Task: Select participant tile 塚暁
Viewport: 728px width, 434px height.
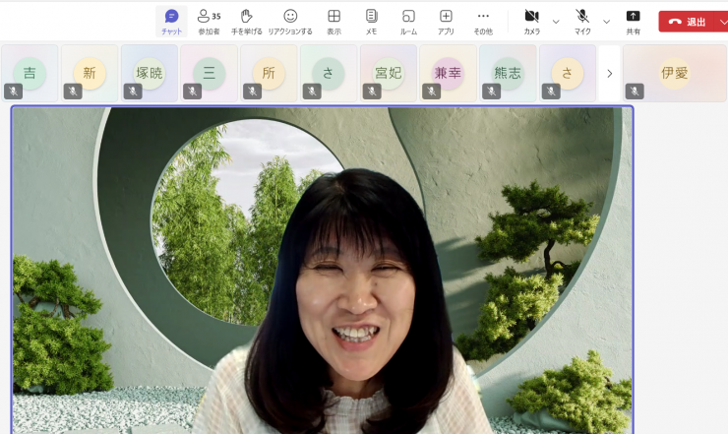Action: click(150, 73)
